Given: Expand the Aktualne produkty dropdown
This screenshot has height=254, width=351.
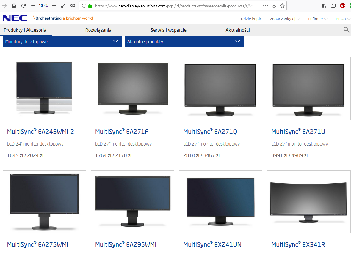Looking at the screenshot, I should (x=184, y=42).
